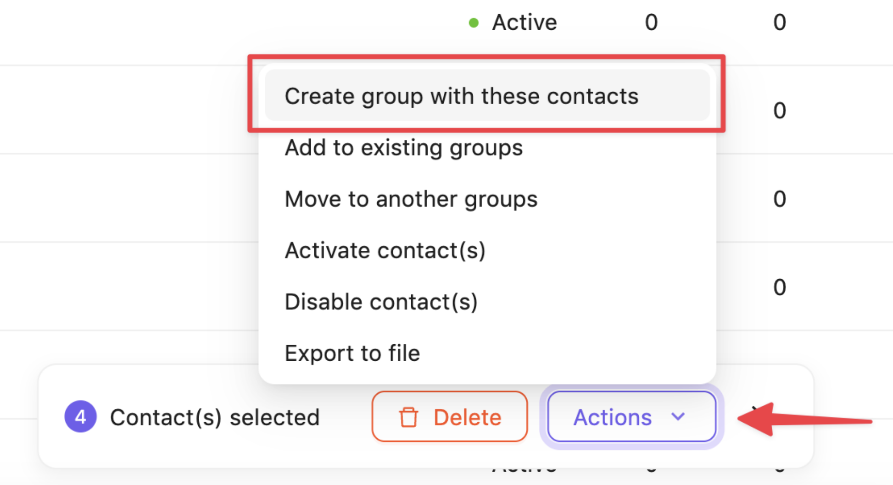This screenshot has height=485, width=893.
Task: Click the purple selected-count badge showing 4
Action: point(80,417)
